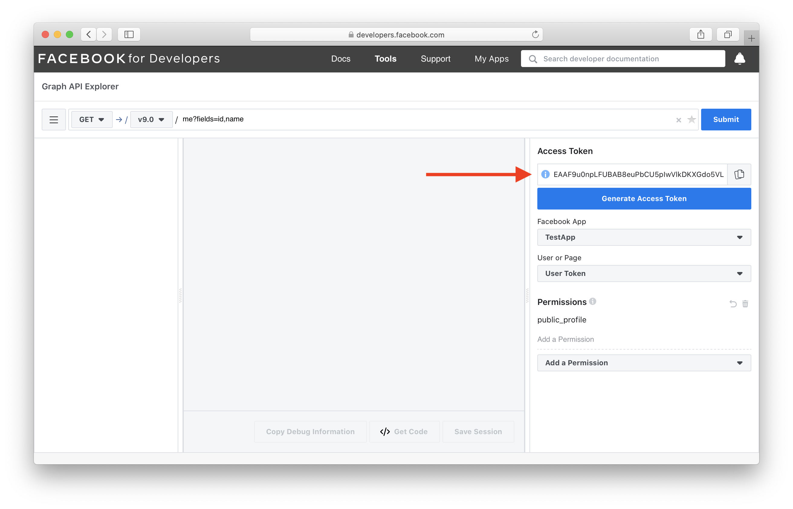The height and width of the screenshot is (509, 793).
Task: Copy access token with clipboard icon
Action: (739, 174)
